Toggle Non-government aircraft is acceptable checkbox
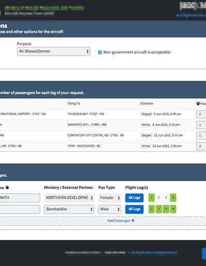Viewport: 206px width, 266px height. coord(100,52)
